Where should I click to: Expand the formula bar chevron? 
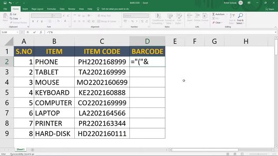275,32
